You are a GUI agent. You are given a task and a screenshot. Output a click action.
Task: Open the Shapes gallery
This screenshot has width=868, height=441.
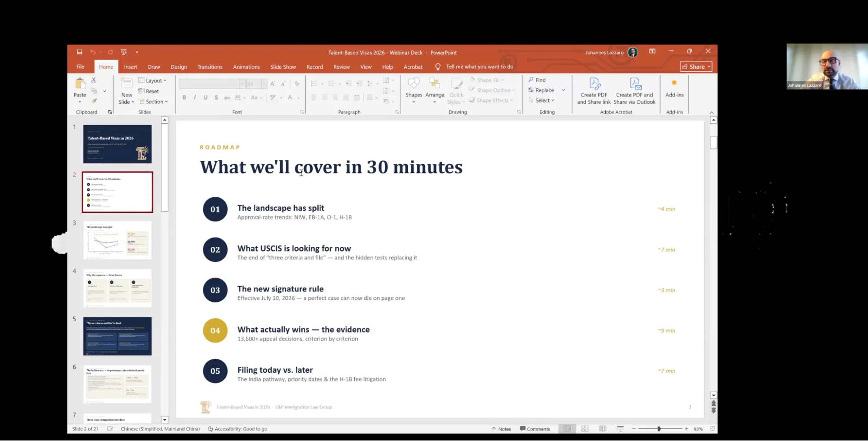point(414,91)
